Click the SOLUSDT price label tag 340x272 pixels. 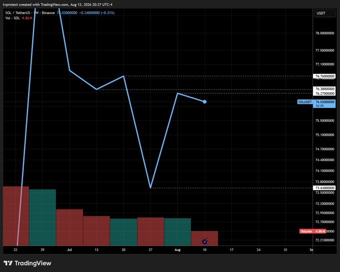305,102
